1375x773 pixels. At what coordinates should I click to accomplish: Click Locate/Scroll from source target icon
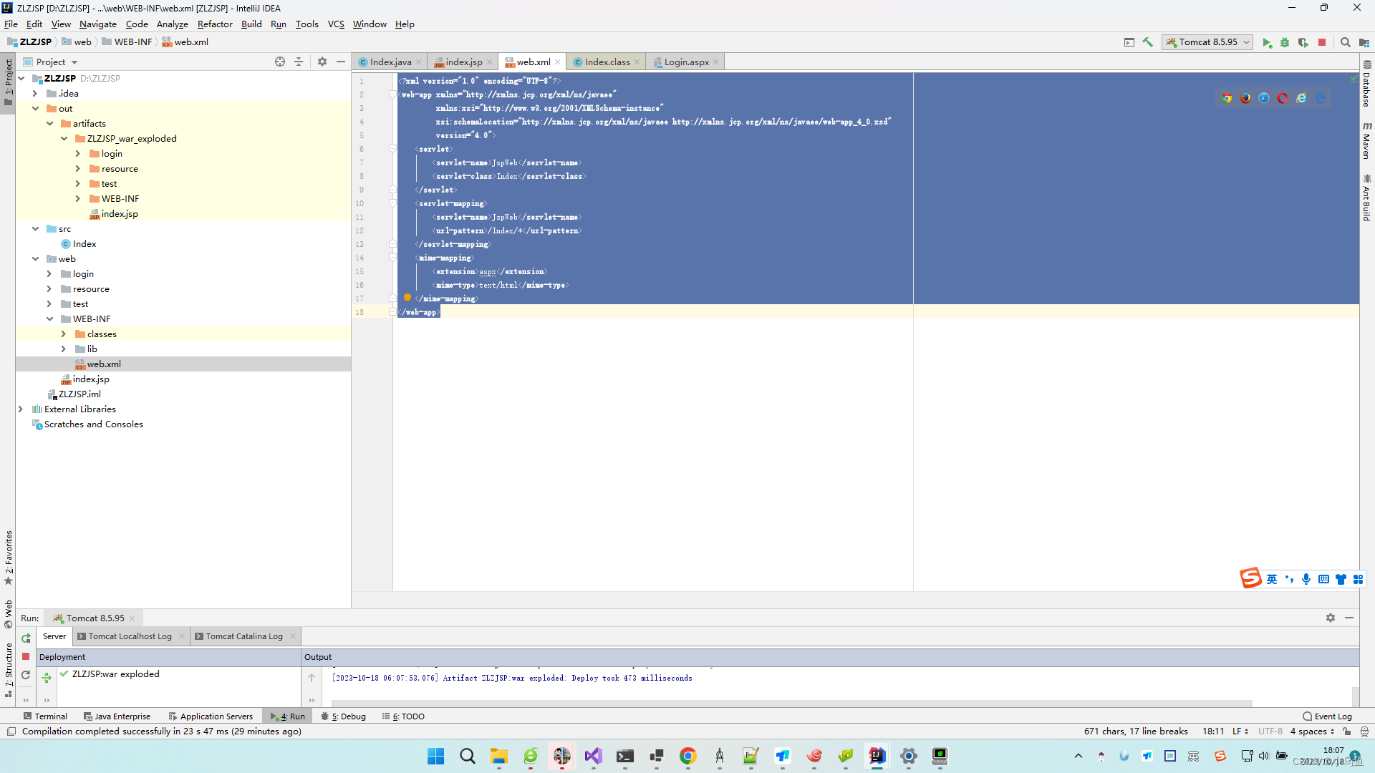pos(280,62)
